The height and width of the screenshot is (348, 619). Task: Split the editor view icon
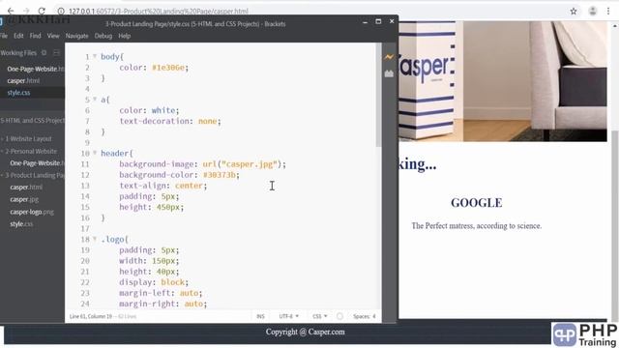click(x=56, y=52)
